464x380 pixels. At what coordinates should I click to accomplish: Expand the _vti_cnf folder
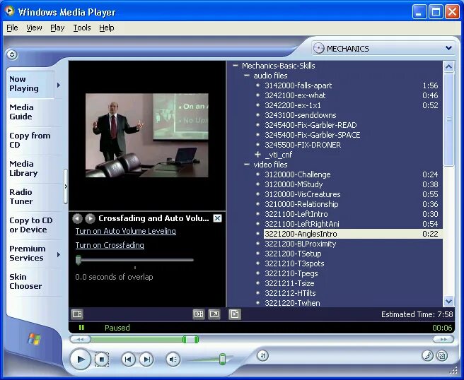[x=258, y=155]
